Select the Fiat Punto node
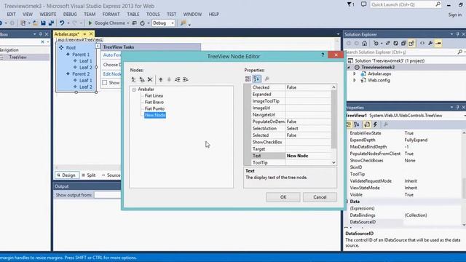 coord(154,108)
